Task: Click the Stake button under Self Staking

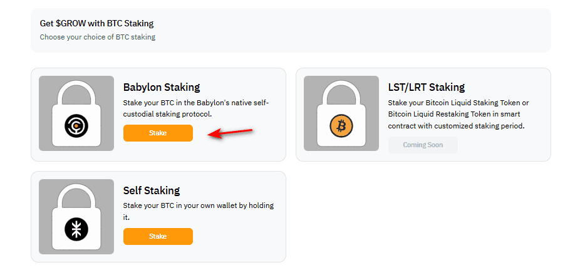Action: [x=158, y=237]
